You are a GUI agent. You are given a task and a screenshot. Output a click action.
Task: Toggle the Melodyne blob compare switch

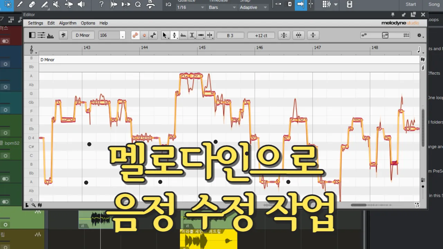click(135, 35)
